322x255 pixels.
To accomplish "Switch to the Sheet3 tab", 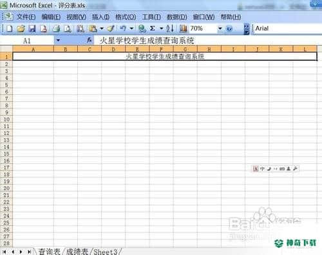I will click(x=106, y=252).
